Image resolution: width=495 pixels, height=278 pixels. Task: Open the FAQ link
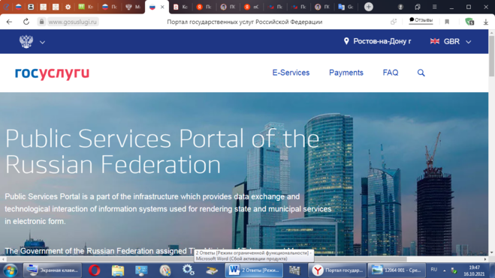(391, 73)
